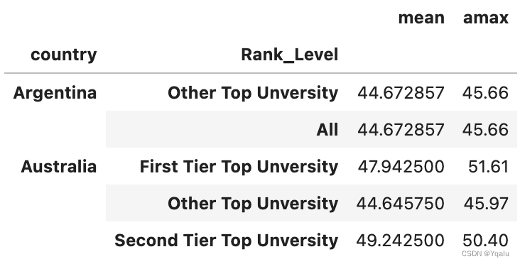Click Argentina mean 44.672857 in first row

click(401, 93)
